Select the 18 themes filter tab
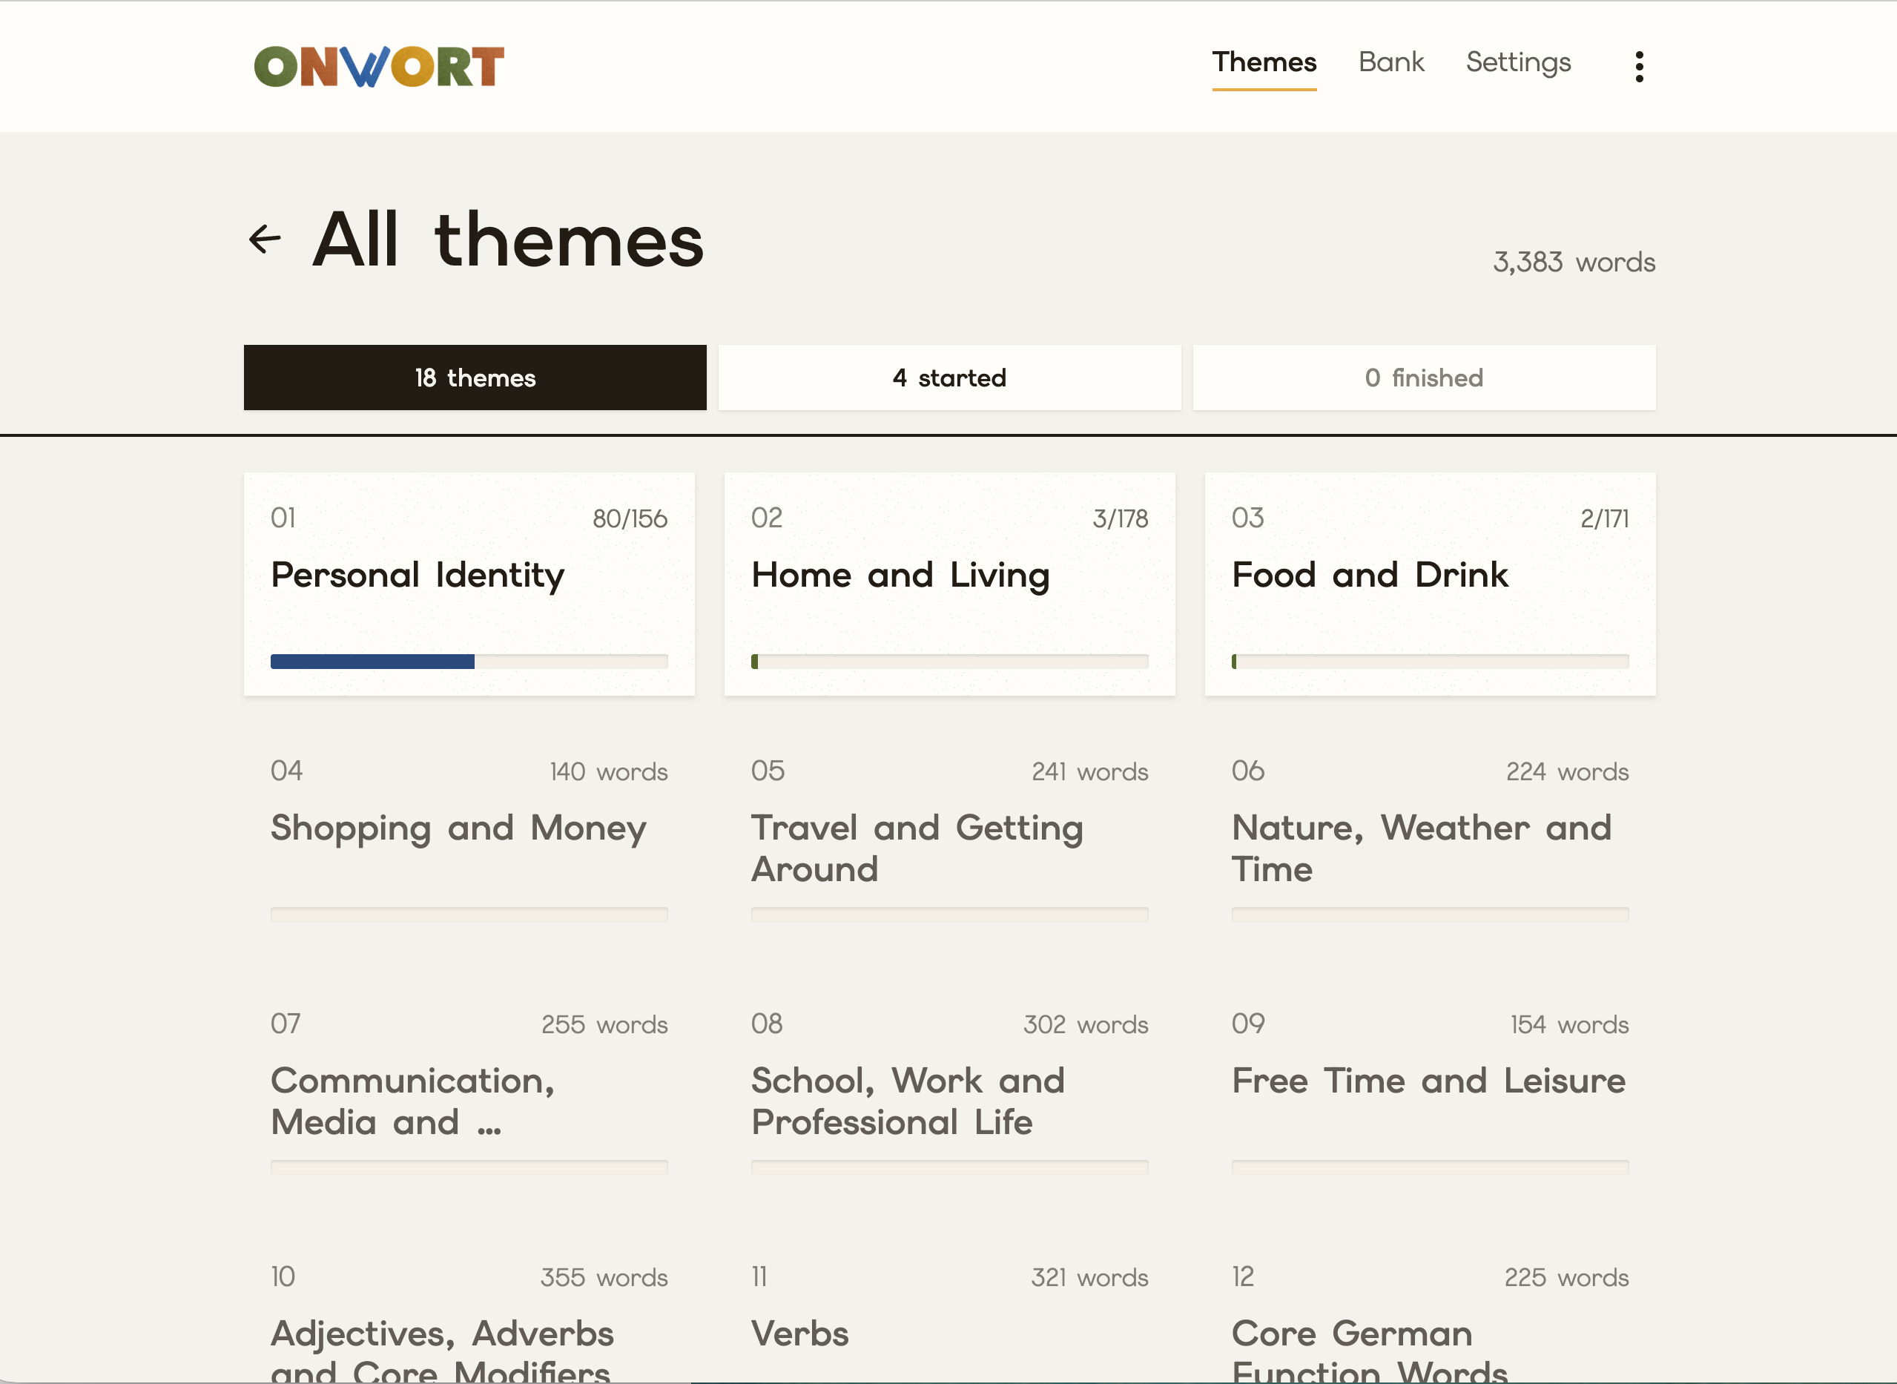 point(475,378)
